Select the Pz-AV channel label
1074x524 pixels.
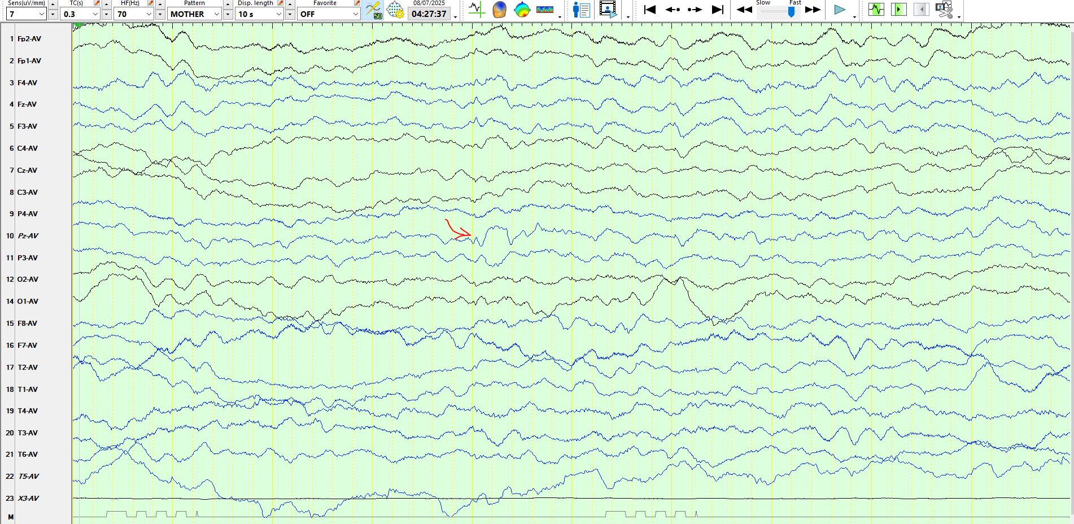tap(28, 236)
